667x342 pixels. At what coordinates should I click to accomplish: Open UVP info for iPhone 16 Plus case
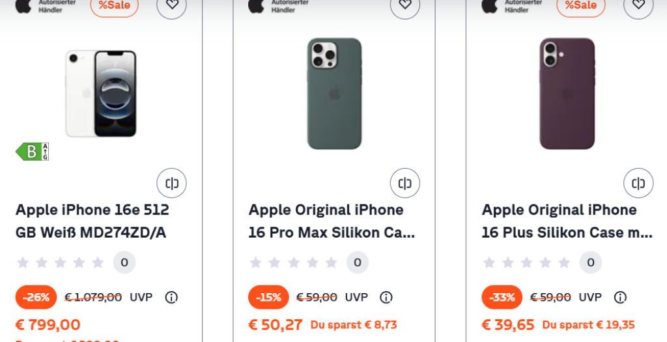pyautogui.click(x=620, y=298)
